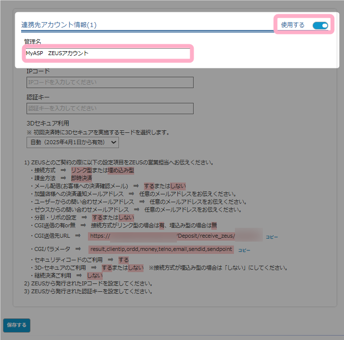Focus the IPコード input field

pos(110,83)
